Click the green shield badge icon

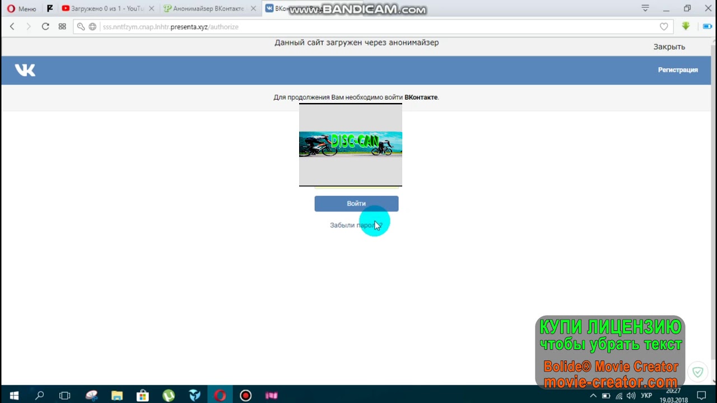pyautogui.click(x=697, y=372)
